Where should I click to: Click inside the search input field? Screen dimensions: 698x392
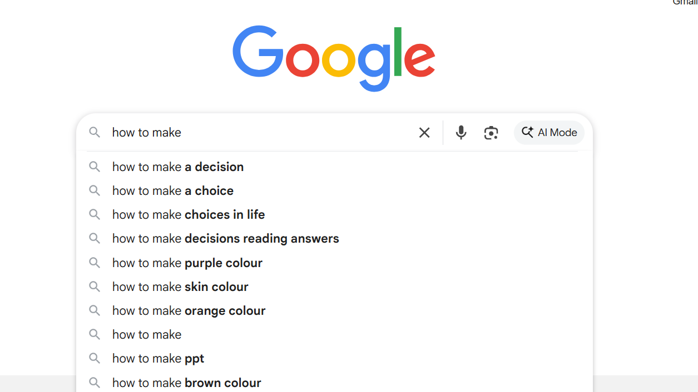(250, 132)
